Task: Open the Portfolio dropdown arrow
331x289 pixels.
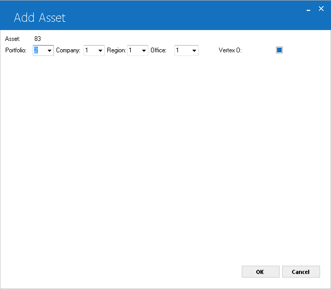Action: pos(49,51)
